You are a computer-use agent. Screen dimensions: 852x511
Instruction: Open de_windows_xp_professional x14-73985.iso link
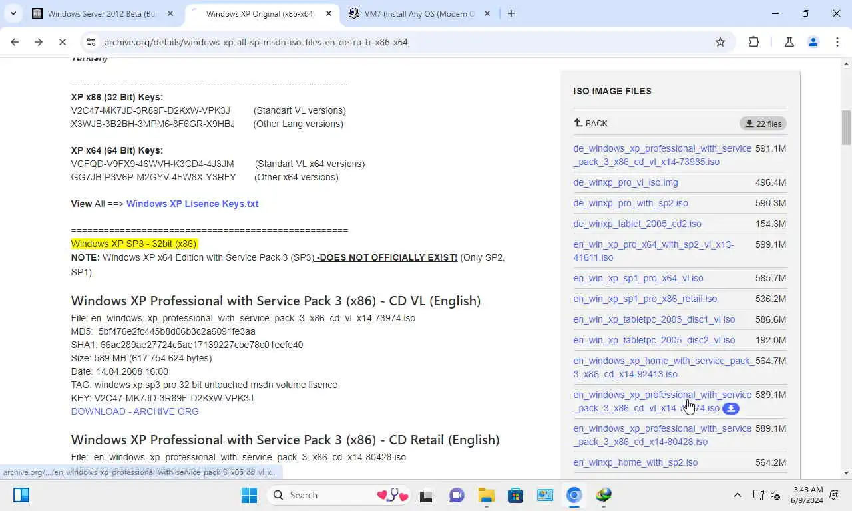[x=662, y=155]
